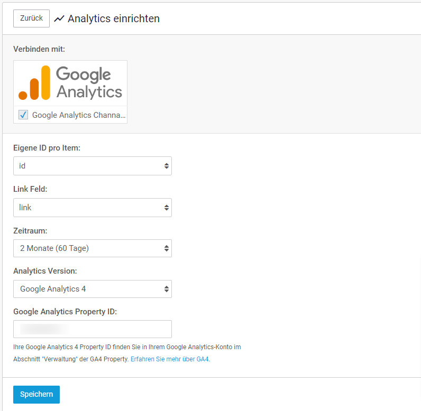Open the Analytics Version dropdown
Image resolution: width=421 pixels, height=411 pixels.
93,289
